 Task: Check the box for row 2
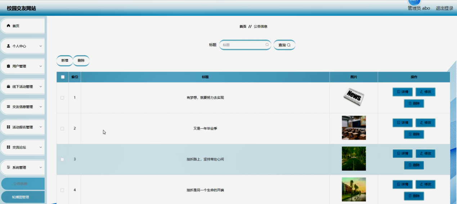[x=62, y=128]
